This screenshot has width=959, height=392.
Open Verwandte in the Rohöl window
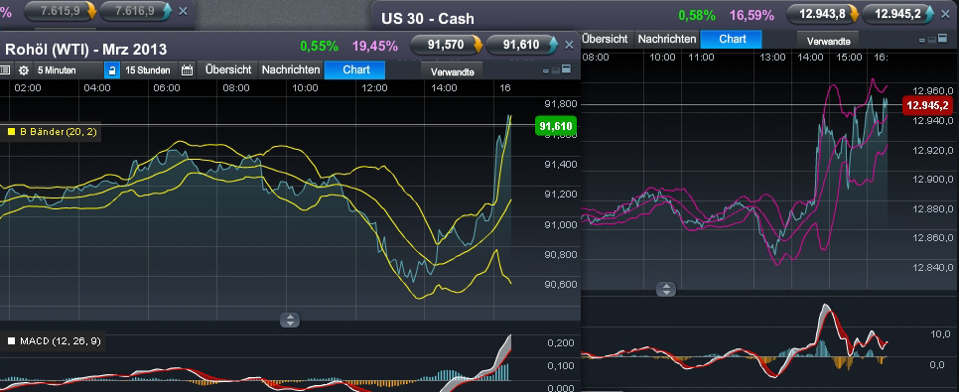pyautogui.click(x=453, y=70)
